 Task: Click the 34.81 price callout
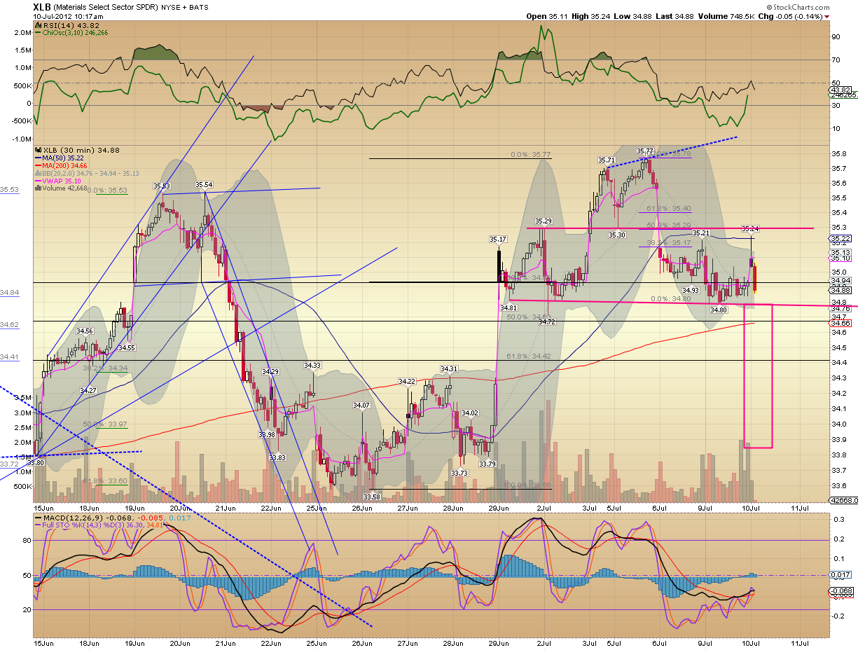click(x=508, y=307)
